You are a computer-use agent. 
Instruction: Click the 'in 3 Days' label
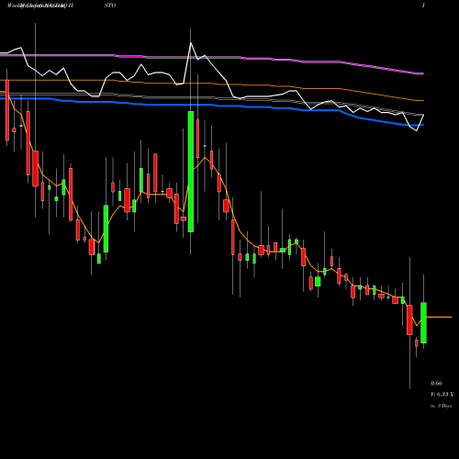pyautogui.click(x=441, y=406)
